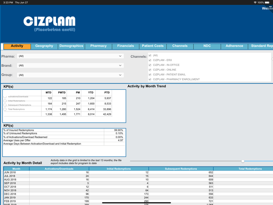The height and width of the screenshot is (205, 273).
Task: Click the FEB 2019 row
Action: (138, 201)
